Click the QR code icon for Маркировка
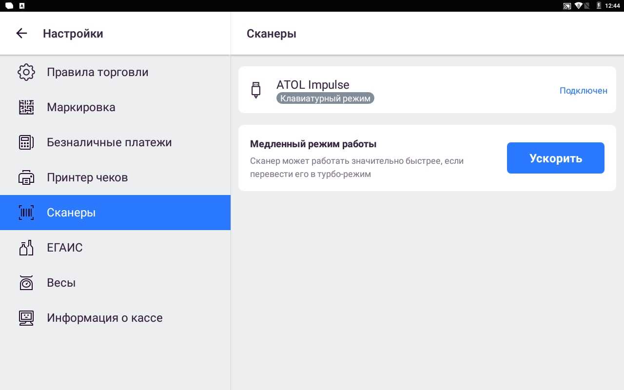624x390 pixels. (26, 107)
